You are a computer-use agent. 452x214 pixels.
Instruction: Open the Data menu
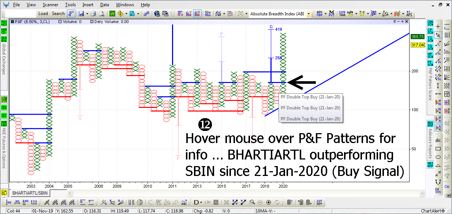(104, 5)
